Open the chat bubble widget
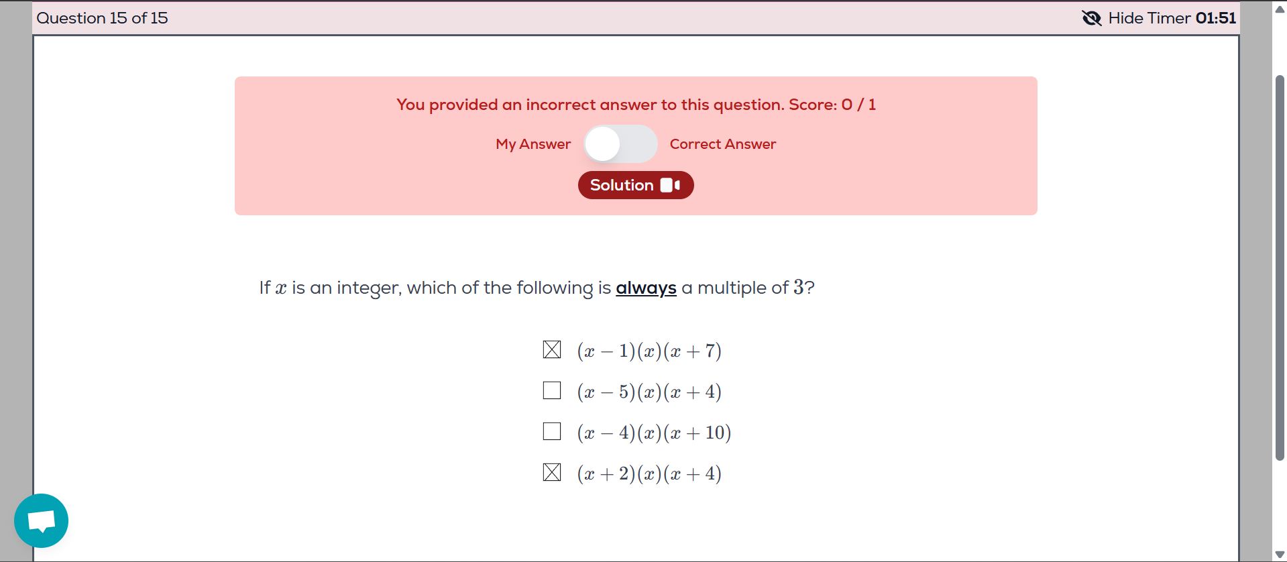This screenshot has height=562, width=1287. (41, 520)
